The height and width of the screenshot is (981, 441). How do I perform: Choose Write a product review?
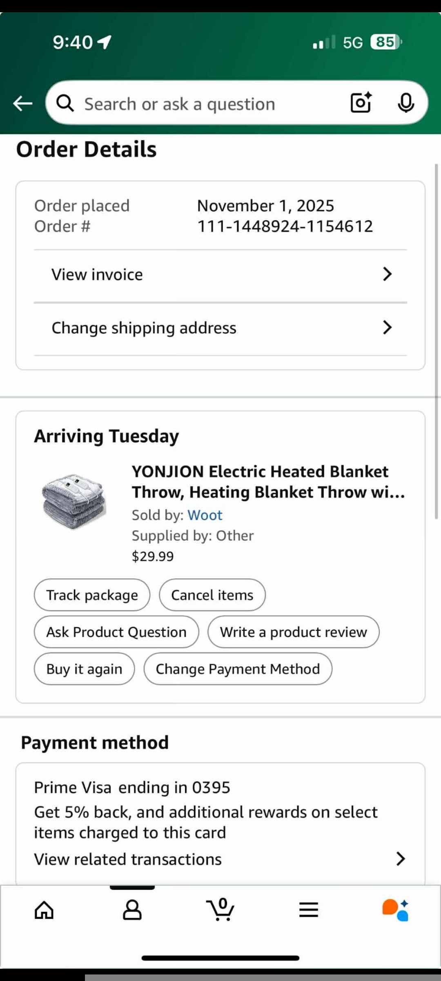(294, 632)
